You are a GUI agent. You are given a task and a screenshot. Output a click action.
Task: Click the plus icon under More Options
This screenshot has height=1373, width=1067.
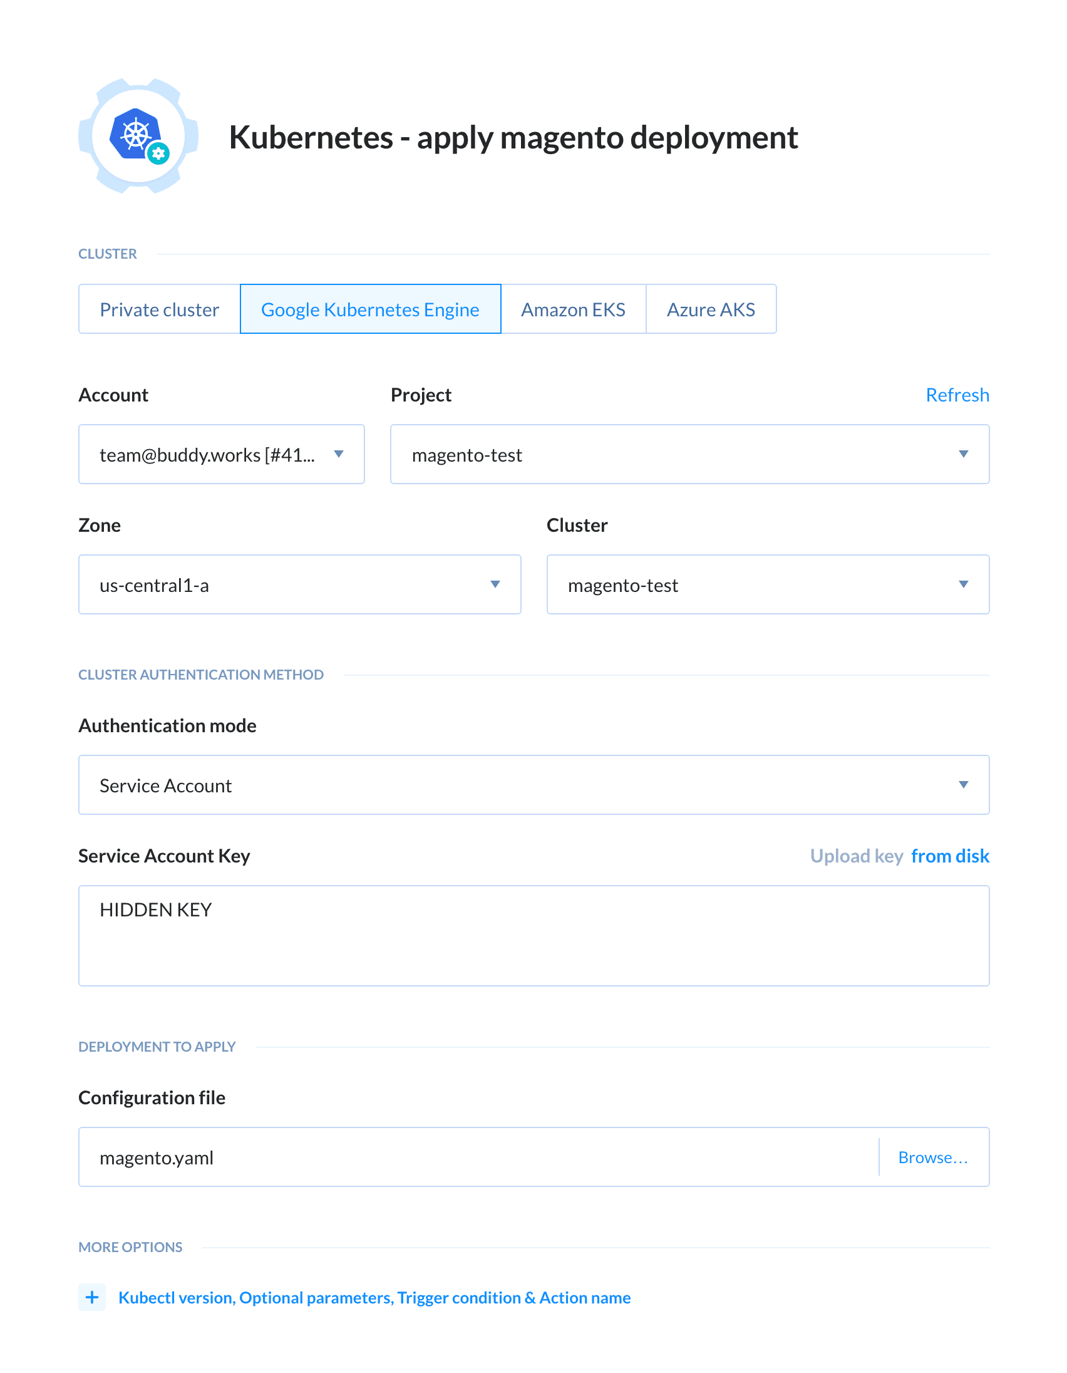pos(92,1298)
